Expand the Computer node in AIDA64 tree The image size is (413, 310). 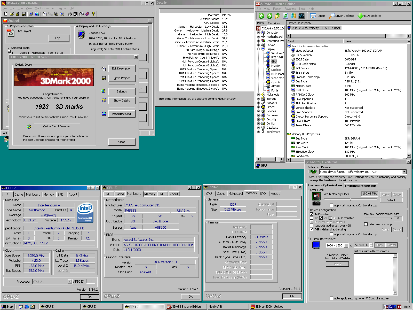point(258,33)
